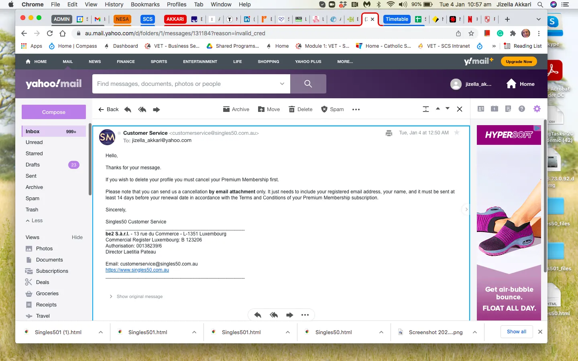Open the FINANCE tab in Yahoo navigation
578x361 pixels.
point(126,62)
